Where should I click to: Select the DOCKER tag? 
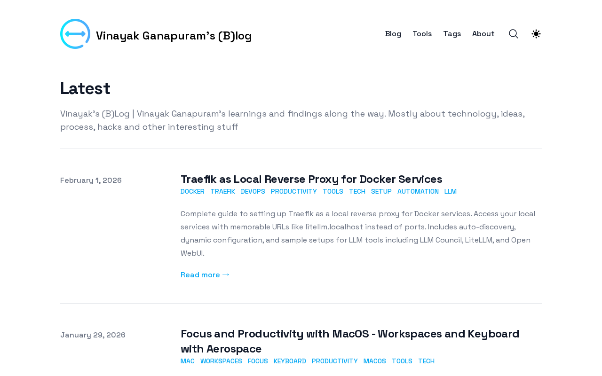click(x=192, y=191)
